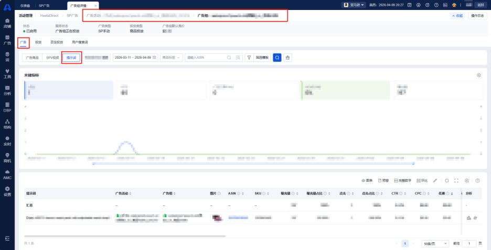Toggle the 环比 comparison option
The height and width of the screenshot is (250, 491).
(422, 180)
